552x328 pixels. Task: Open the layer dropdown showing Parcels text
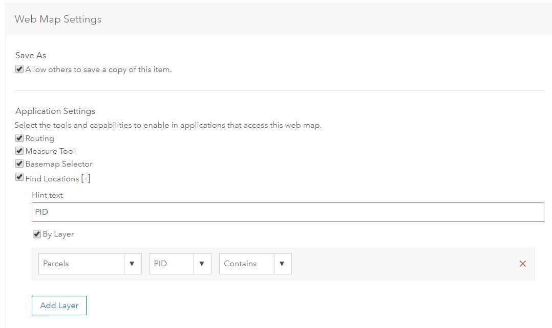pos(81,264)
